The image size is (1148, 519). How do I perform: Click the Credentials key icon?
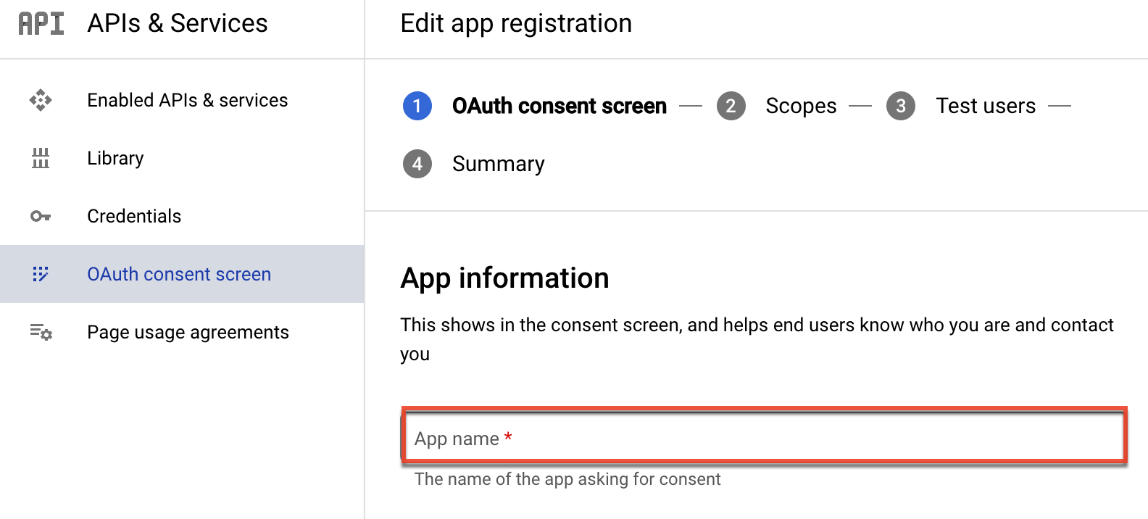click(41, 216)
